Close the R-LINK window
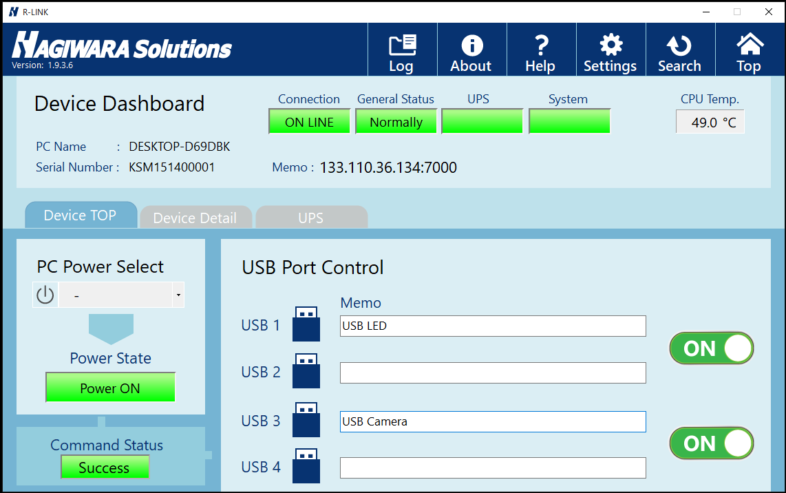The height and width of the screenshot is (493, 786). [769, 12]
